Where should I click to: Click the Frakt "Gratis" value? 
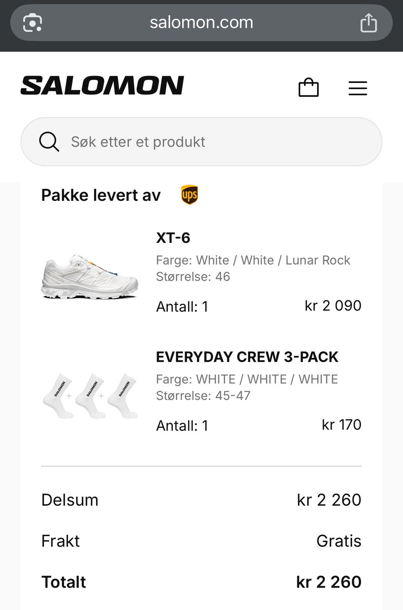[x=339, y=541]
